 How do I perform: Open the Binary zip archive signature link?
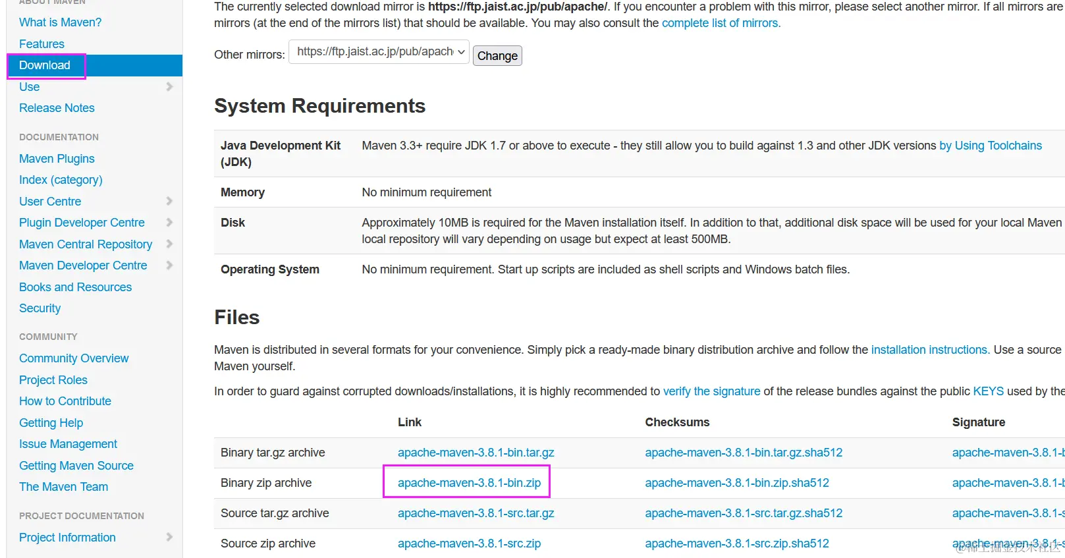pos(1008,483)
